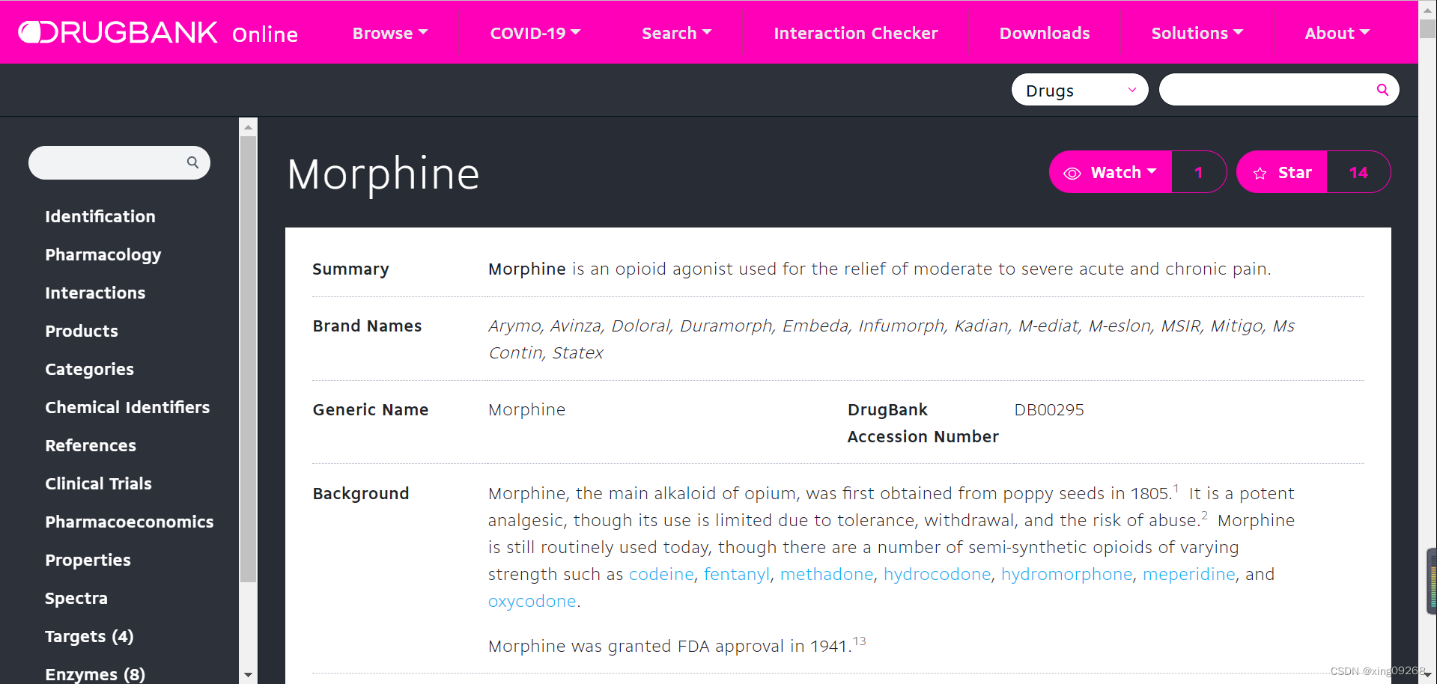Click the eye icon on Watch button

1072,173
